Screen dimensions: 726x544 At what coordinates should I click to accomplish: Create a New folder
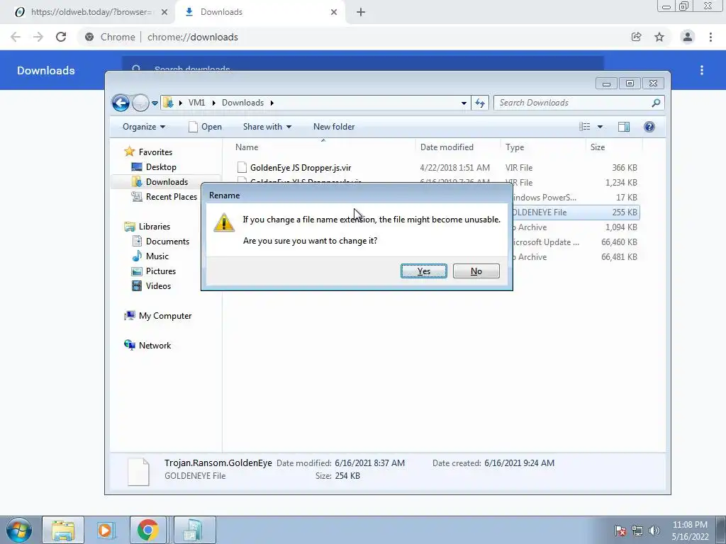point(334,127)
